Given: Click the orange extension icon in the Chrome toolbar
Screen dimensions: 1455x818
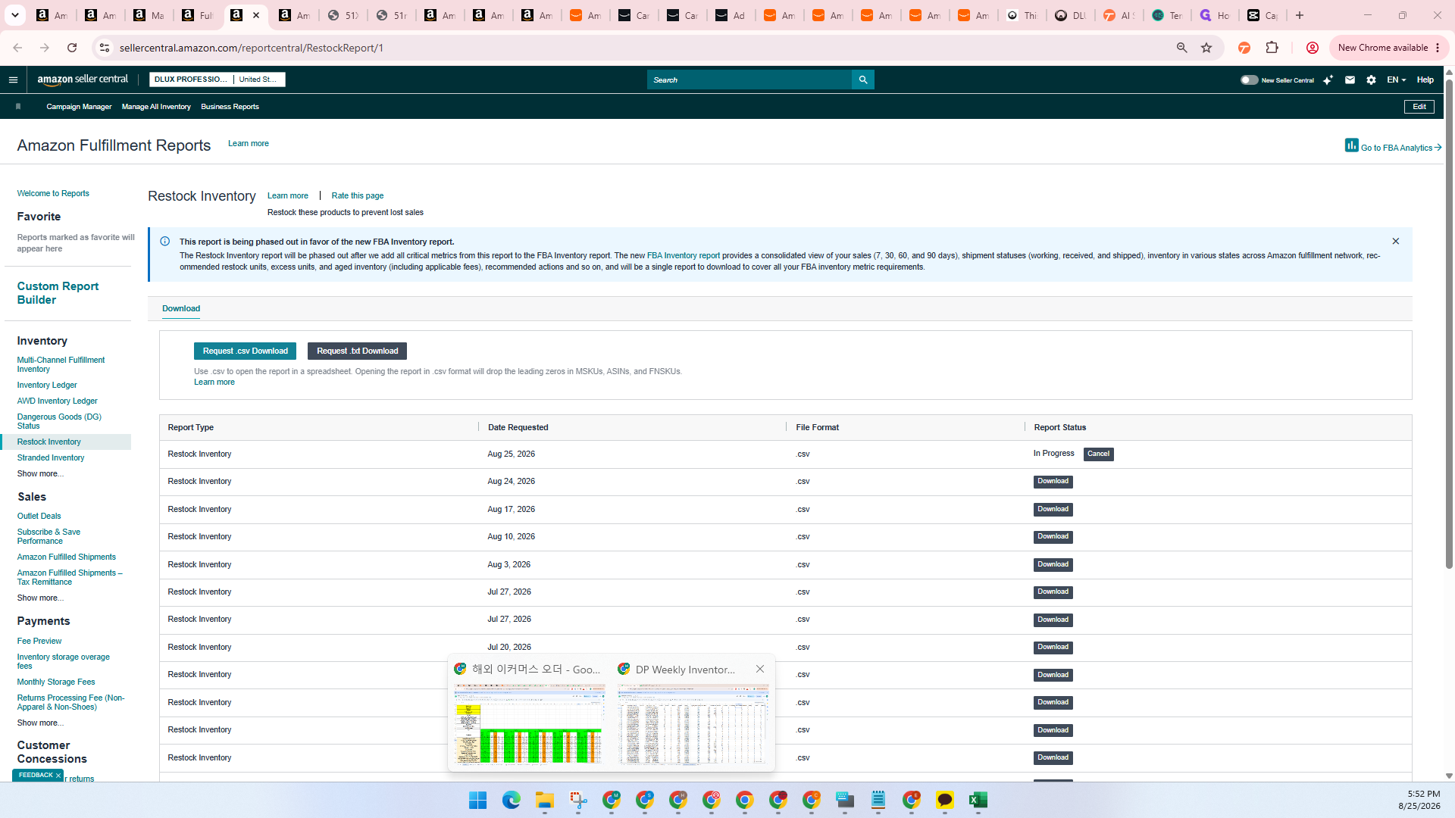Looking at the screenshot, I should 1244,48.
